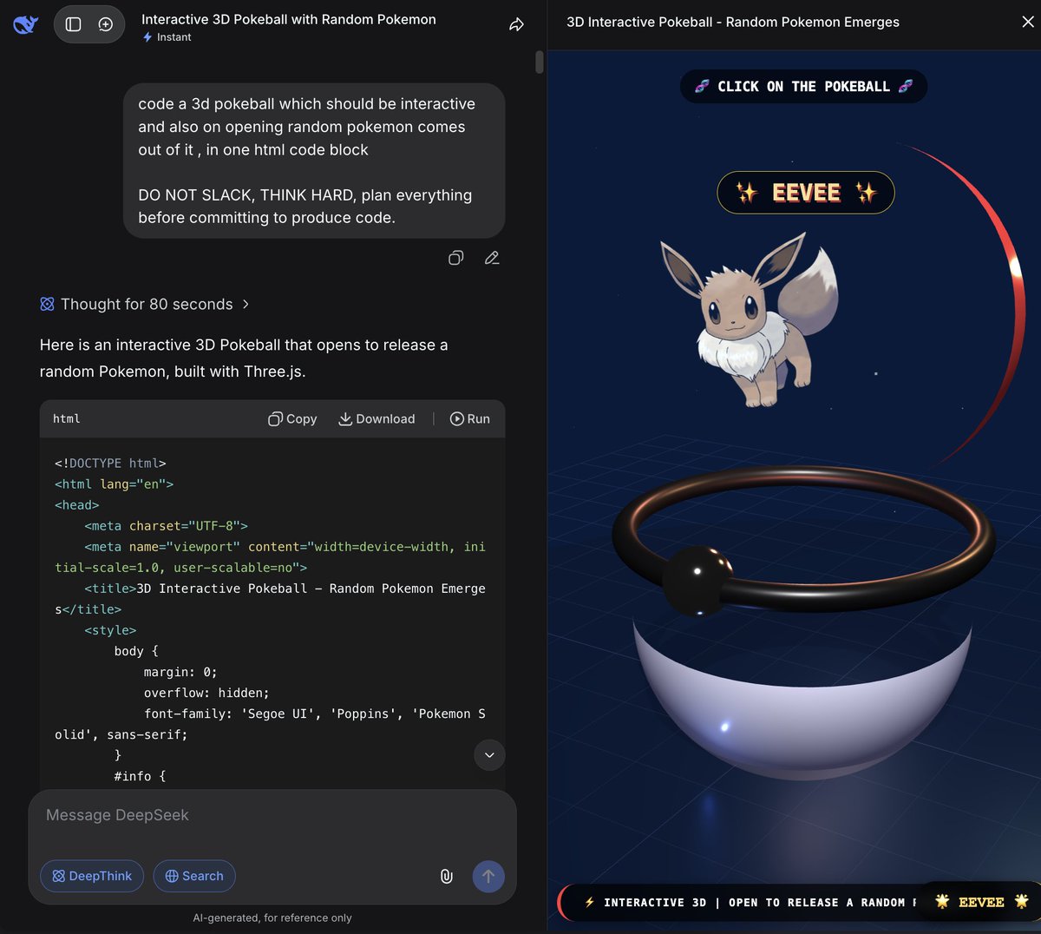Screen dimensions: 1041x934
Task: Click 'AI-generated, for reference only' notice
Action: [272, 918]
